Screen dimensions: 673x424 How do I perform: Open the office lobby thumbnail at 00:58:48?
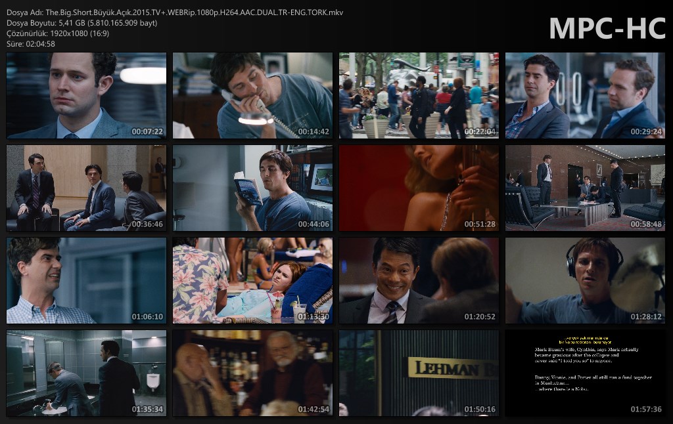(585, 188)
